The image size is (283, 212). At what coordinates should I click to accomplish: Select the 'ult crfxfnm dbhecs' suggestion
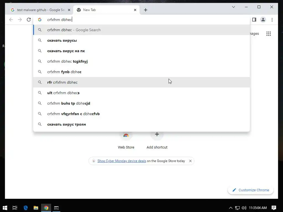(142, 93)
